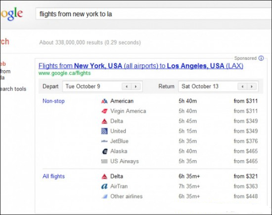This screenshot has width=272, height=215.
Task: Click the Alaska airline logo icon
Action: click(x=105, y=151)
